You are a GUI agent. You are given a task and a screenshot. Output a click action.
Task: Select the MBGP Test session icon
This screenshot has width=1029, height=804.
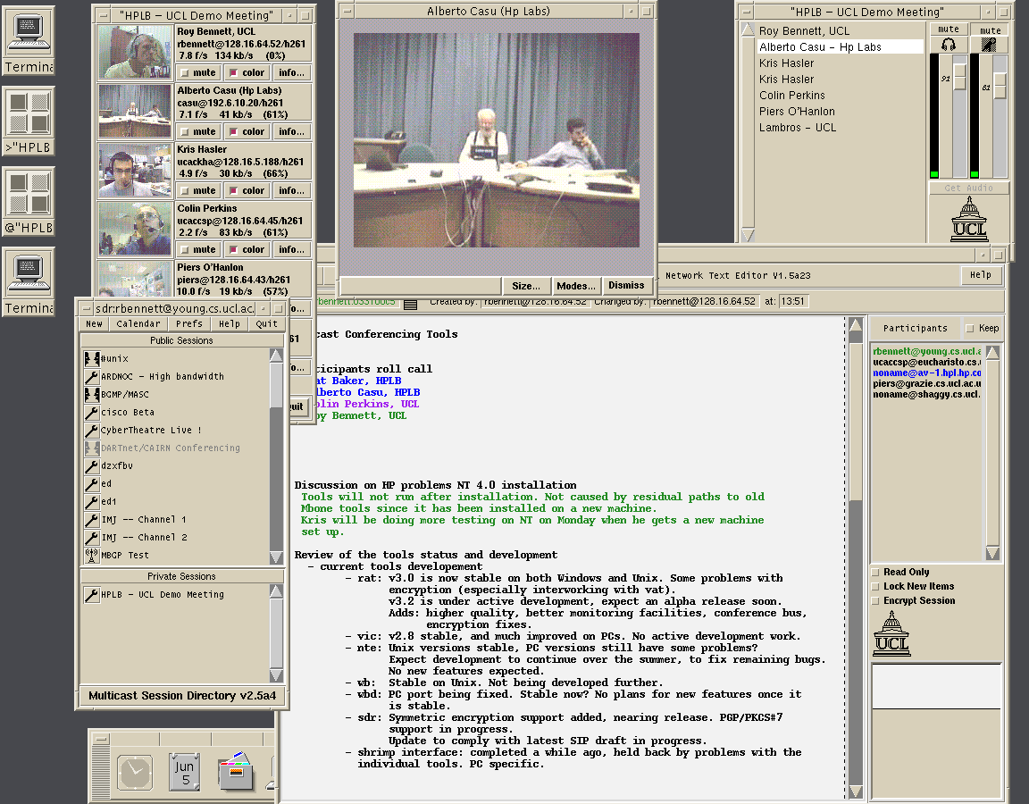pos(92,555)
